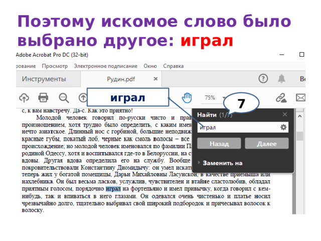Screen dimensions: 321x241
Task: Click the send by email envelope icon
Action: (x=300, y=98)
